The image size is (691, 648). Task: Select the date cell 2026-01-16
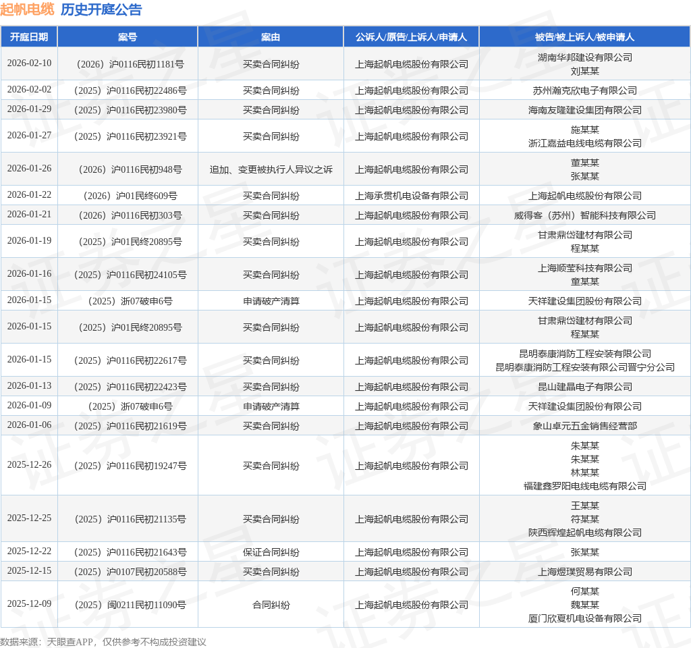[x=29, y=274]
